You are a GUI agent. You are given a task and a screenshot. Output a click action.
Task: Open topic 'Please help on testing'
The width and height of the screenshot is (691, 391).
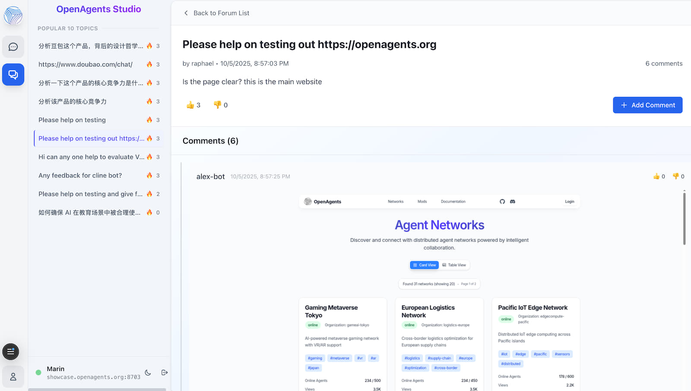[72, 120]
